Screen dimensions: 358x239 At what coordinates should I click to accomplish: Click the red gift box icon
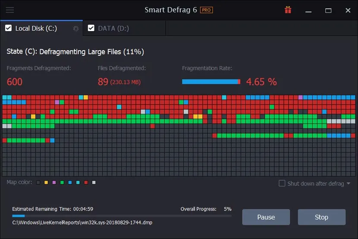(x=288, y=10)
